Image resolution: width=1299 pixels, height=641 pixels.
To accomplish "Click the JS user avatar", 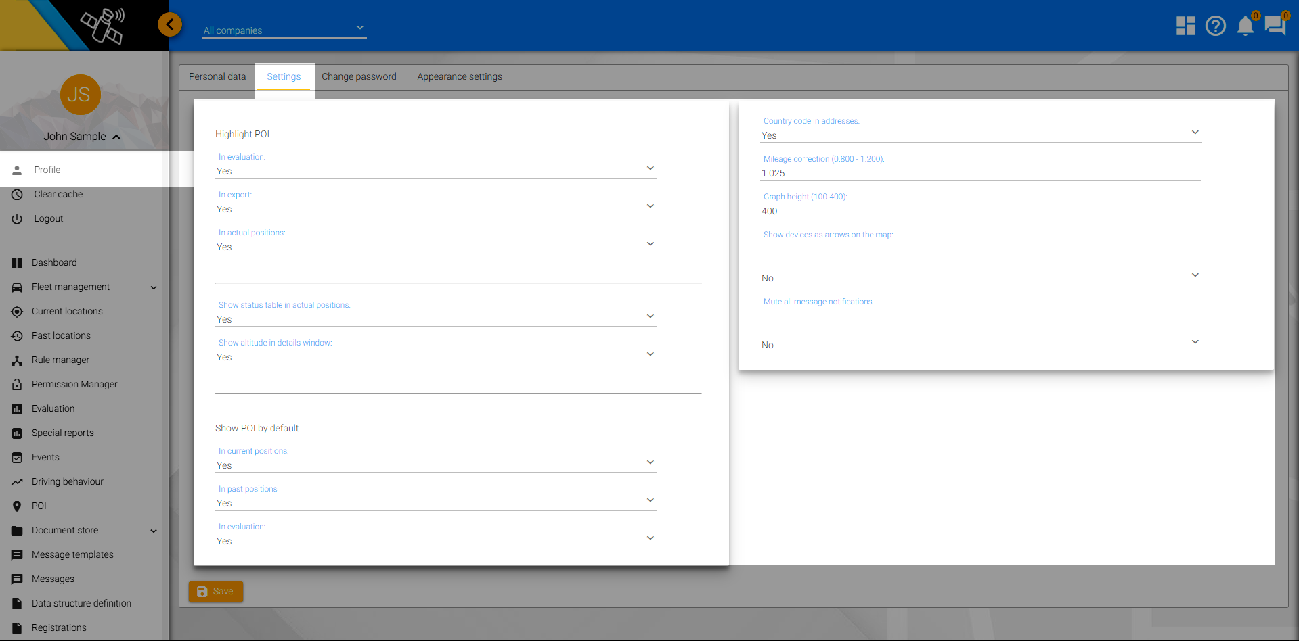I will 80,95.
